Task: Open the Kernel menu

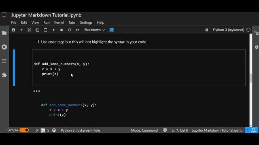Action: (x=59, y=23)
